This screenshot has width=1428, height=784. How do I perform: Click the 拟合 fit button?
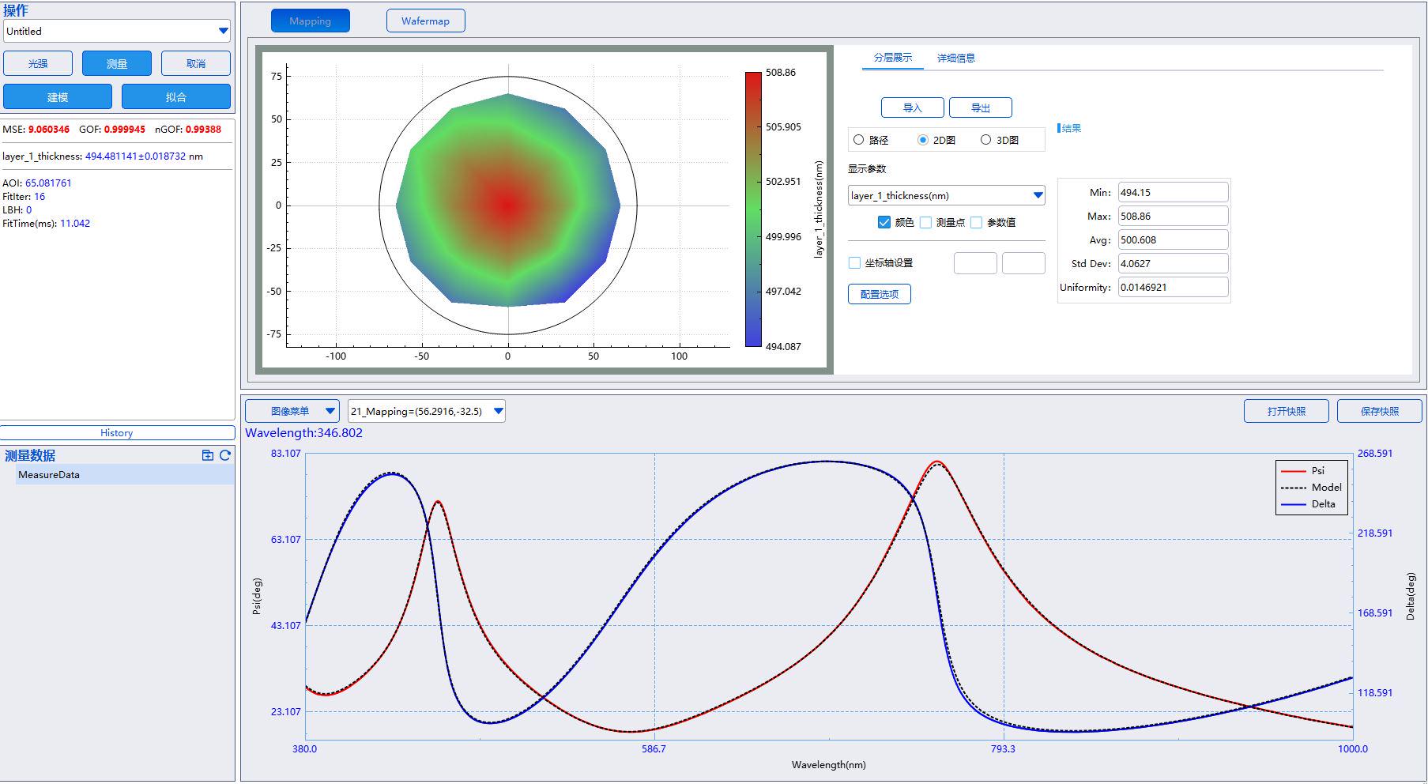pyautogui.click(x=176, y=96)
